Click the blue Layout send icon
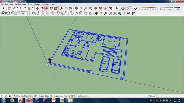 pos(105,8)
